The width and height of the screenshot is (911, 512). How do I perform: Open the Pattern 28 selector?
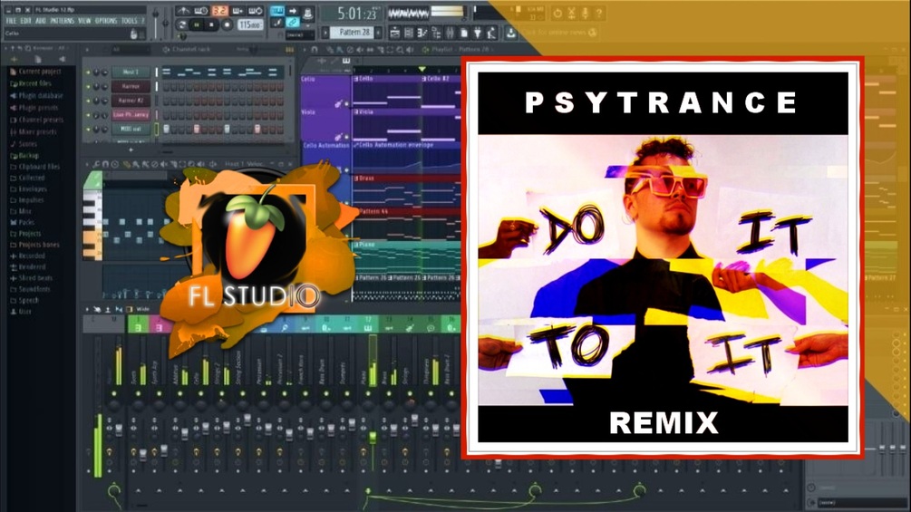[x=354, y=33]
